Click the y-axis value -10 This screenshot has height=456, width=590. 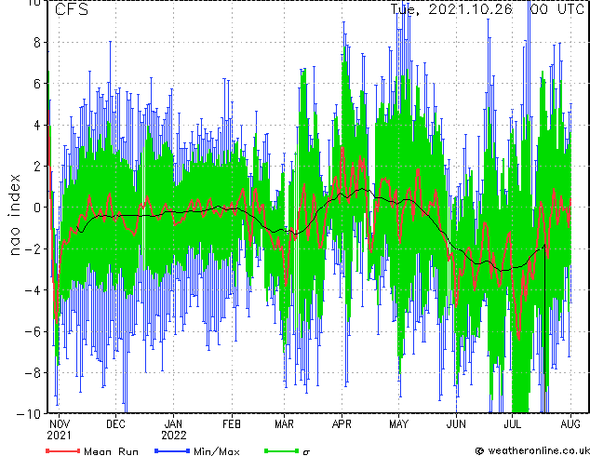(29, 414)
